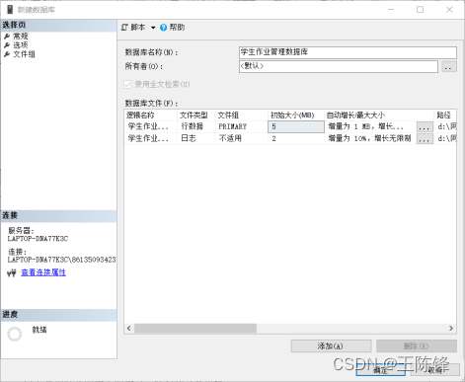Click path cell of 日志 row
Image resolution: width=465 pixels, height=382 pixels.
point(446,138)
